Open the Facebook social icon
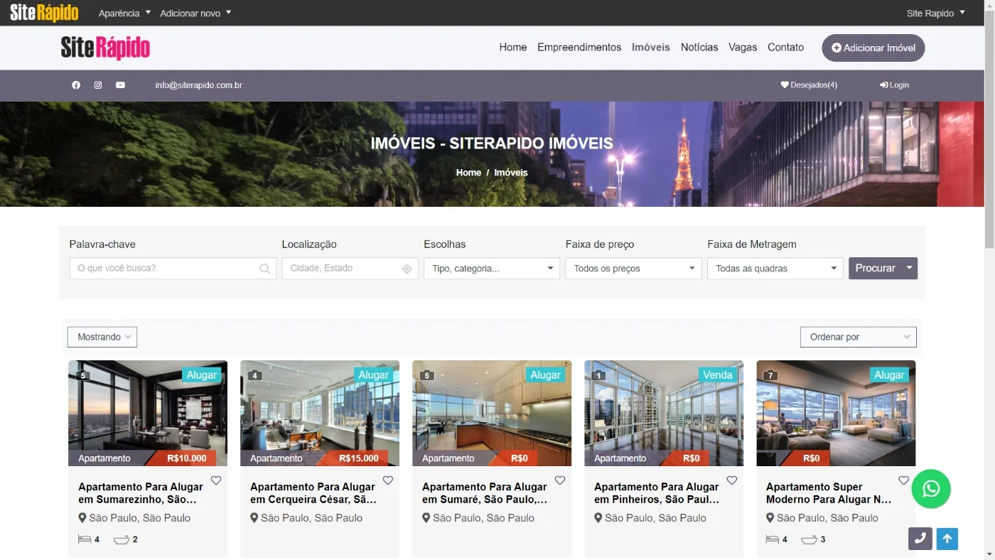995x560 pixels. click(76, 85)
